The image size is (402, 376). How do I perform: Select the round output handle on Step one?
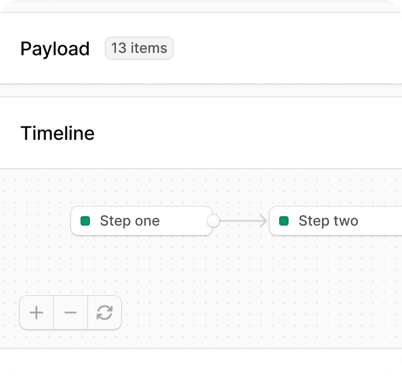213,221
